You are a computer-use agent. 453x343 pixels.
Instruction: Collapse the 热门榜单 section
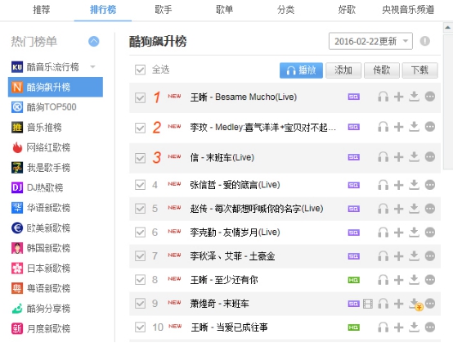(93, 42)
